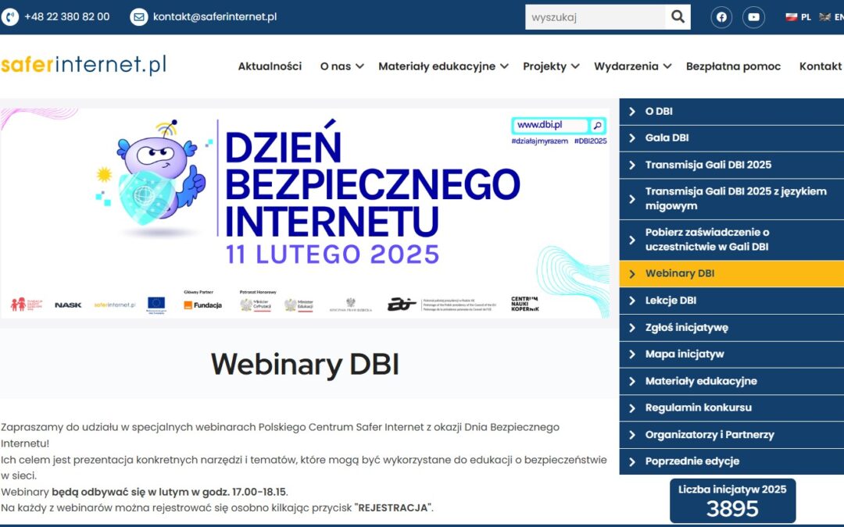Click the NASK logo in banner

pyautogui.click(x=68, y=305)
